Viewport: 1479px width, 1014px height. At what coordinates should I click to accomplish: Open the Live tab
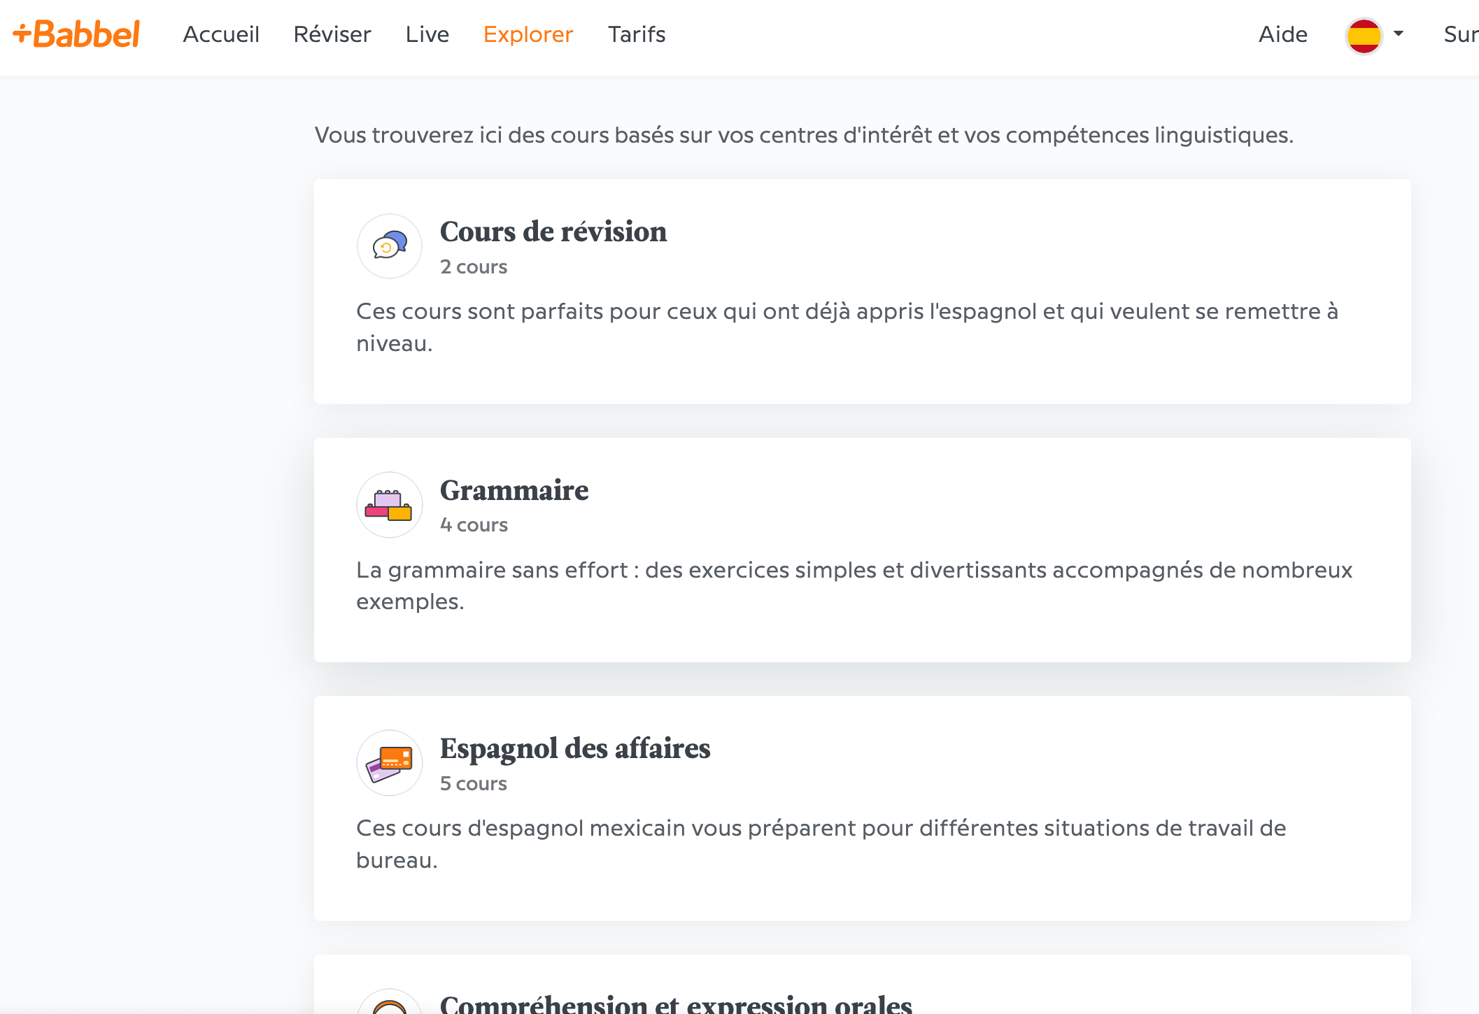(x=427, y=34)
